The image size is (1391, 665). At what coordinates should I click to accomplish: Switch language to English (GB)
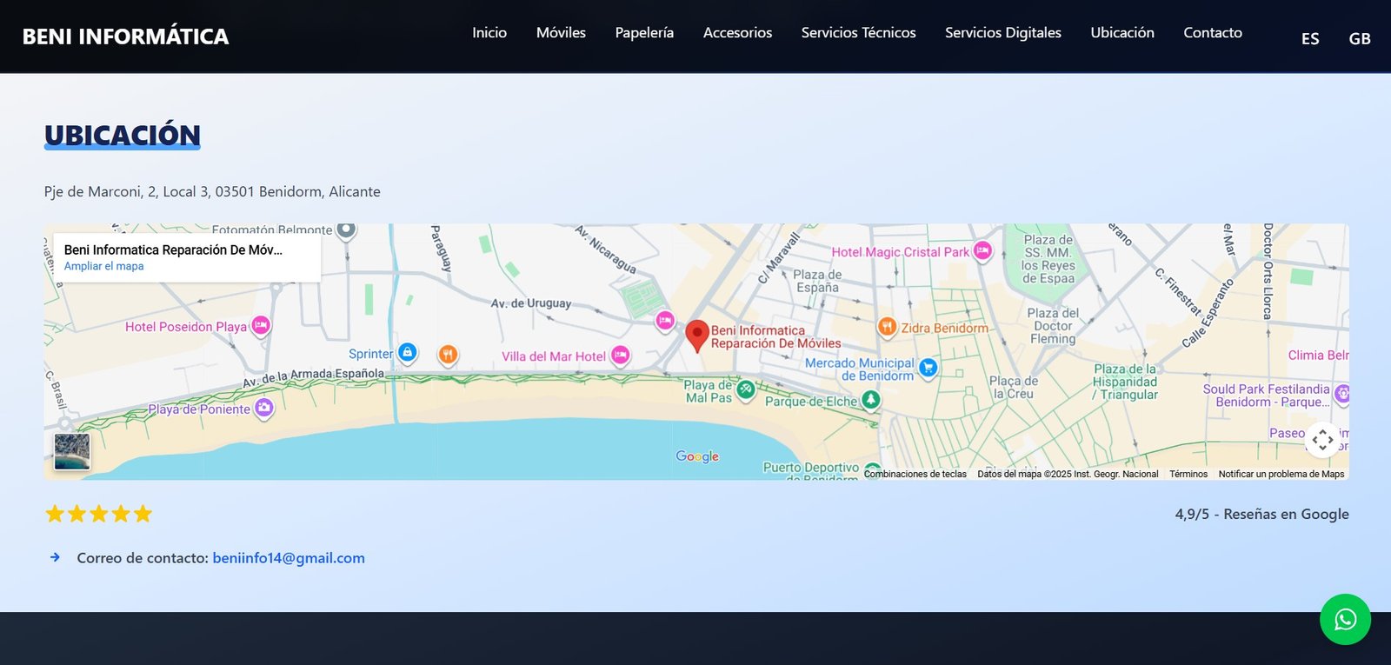1360,38
